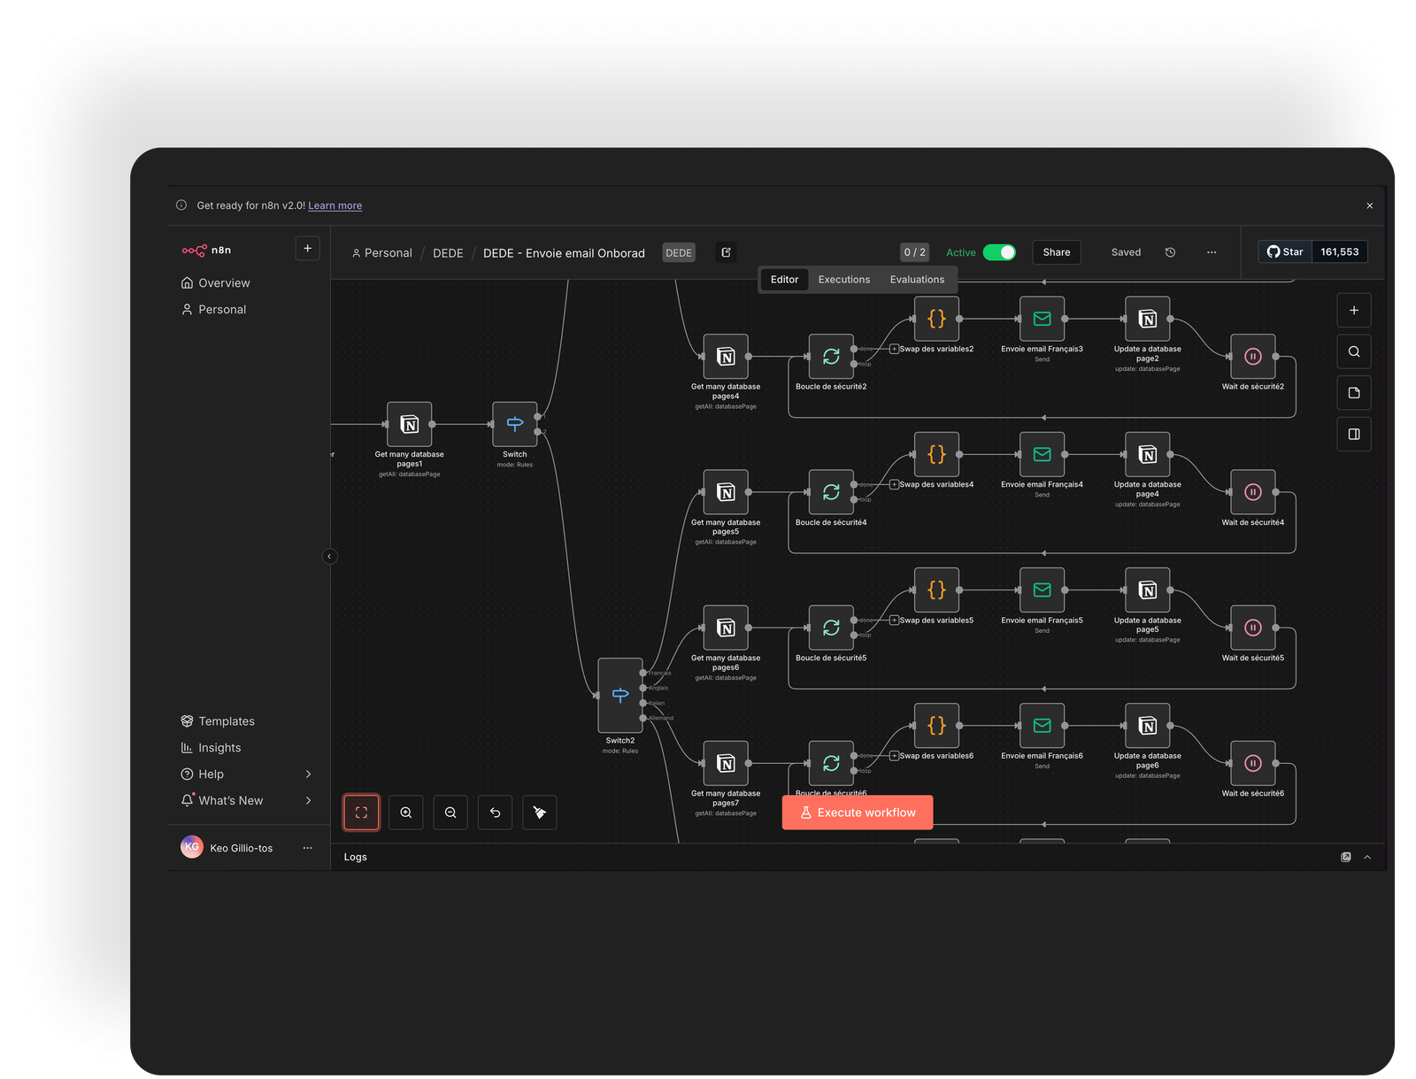Expand the Logs panel chevron
Viewport: 1416px width, 1079px height.
(1367, 858)
